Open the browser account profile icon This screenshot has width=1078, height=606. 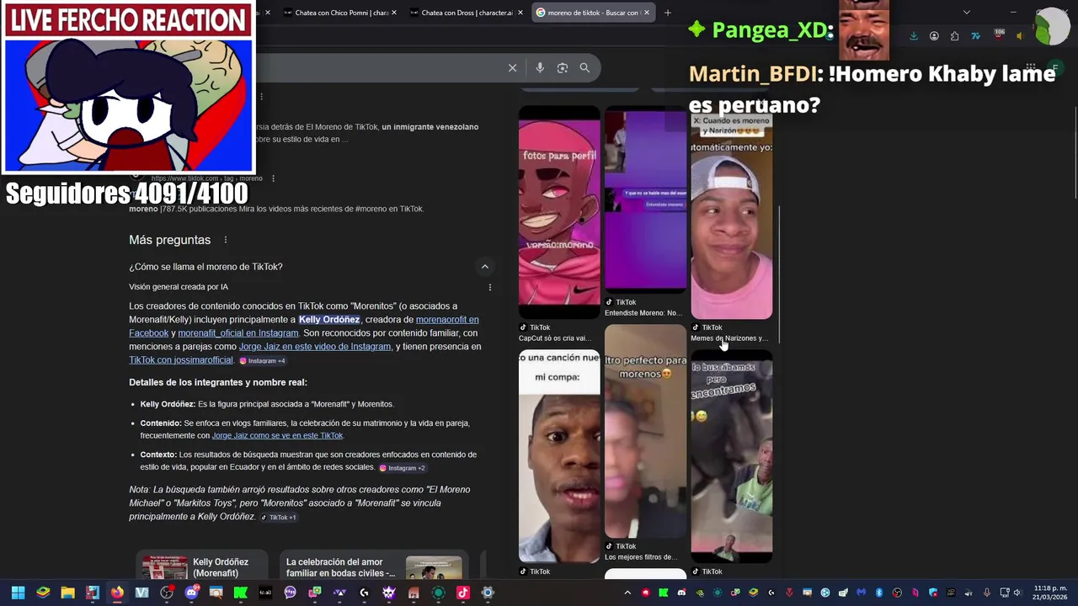[x=934, y=36]
